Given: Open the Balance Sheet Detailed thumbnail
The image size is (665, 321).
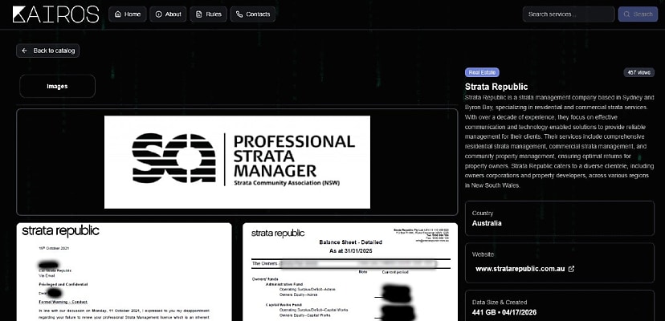Looking at the screenshot, I should (x=350, y=272).
